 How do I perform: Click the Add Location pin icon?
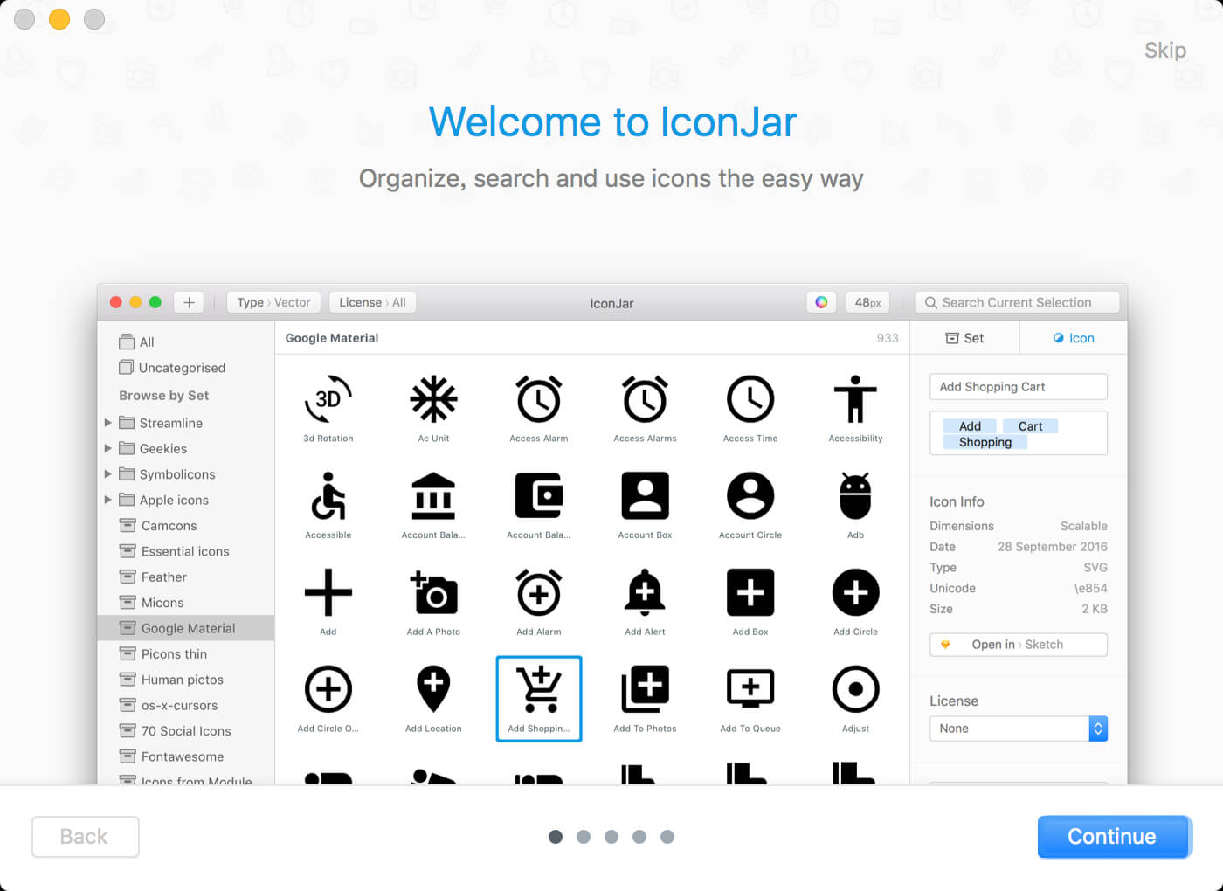tap(433, 689)
